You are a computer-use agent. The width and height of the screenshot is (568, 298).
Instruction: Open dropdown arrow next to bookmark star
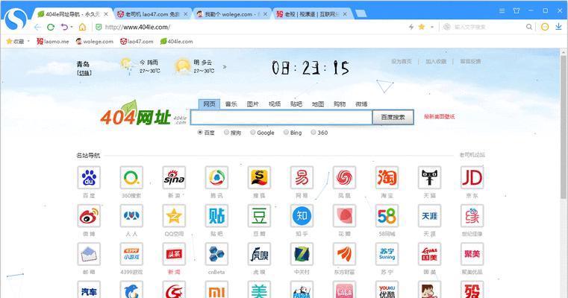pos(432,27)
